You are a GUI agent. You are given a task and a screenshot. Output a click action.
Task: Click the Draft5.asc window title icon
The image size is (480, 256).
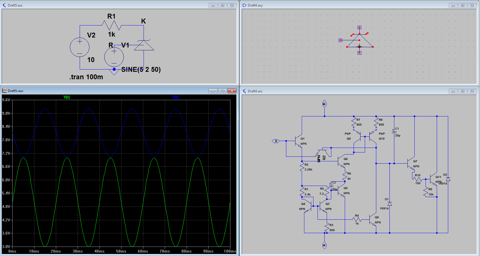[4, 5]
